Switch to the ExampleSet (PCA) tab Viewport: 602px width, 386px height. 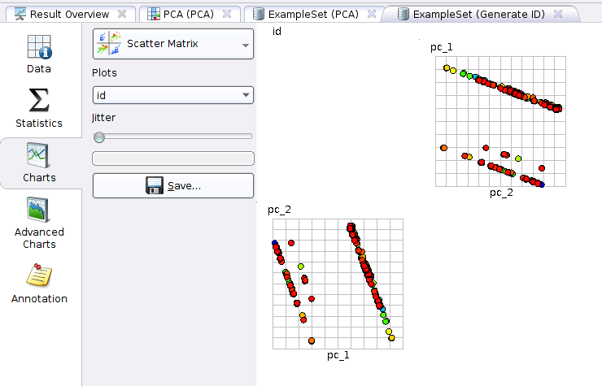coord(312,14)
